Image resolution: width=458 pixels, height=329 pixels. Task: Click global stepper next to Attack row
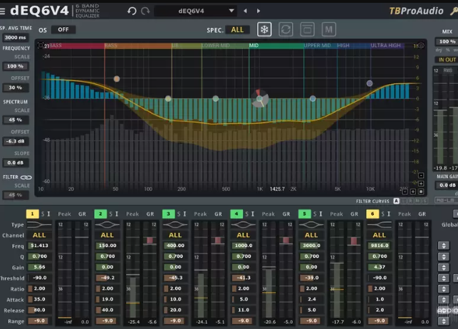click(444, 300)
